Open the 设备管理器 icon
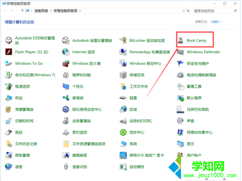The height and width of the screenshot is (181, 242). tap(66, 121)
